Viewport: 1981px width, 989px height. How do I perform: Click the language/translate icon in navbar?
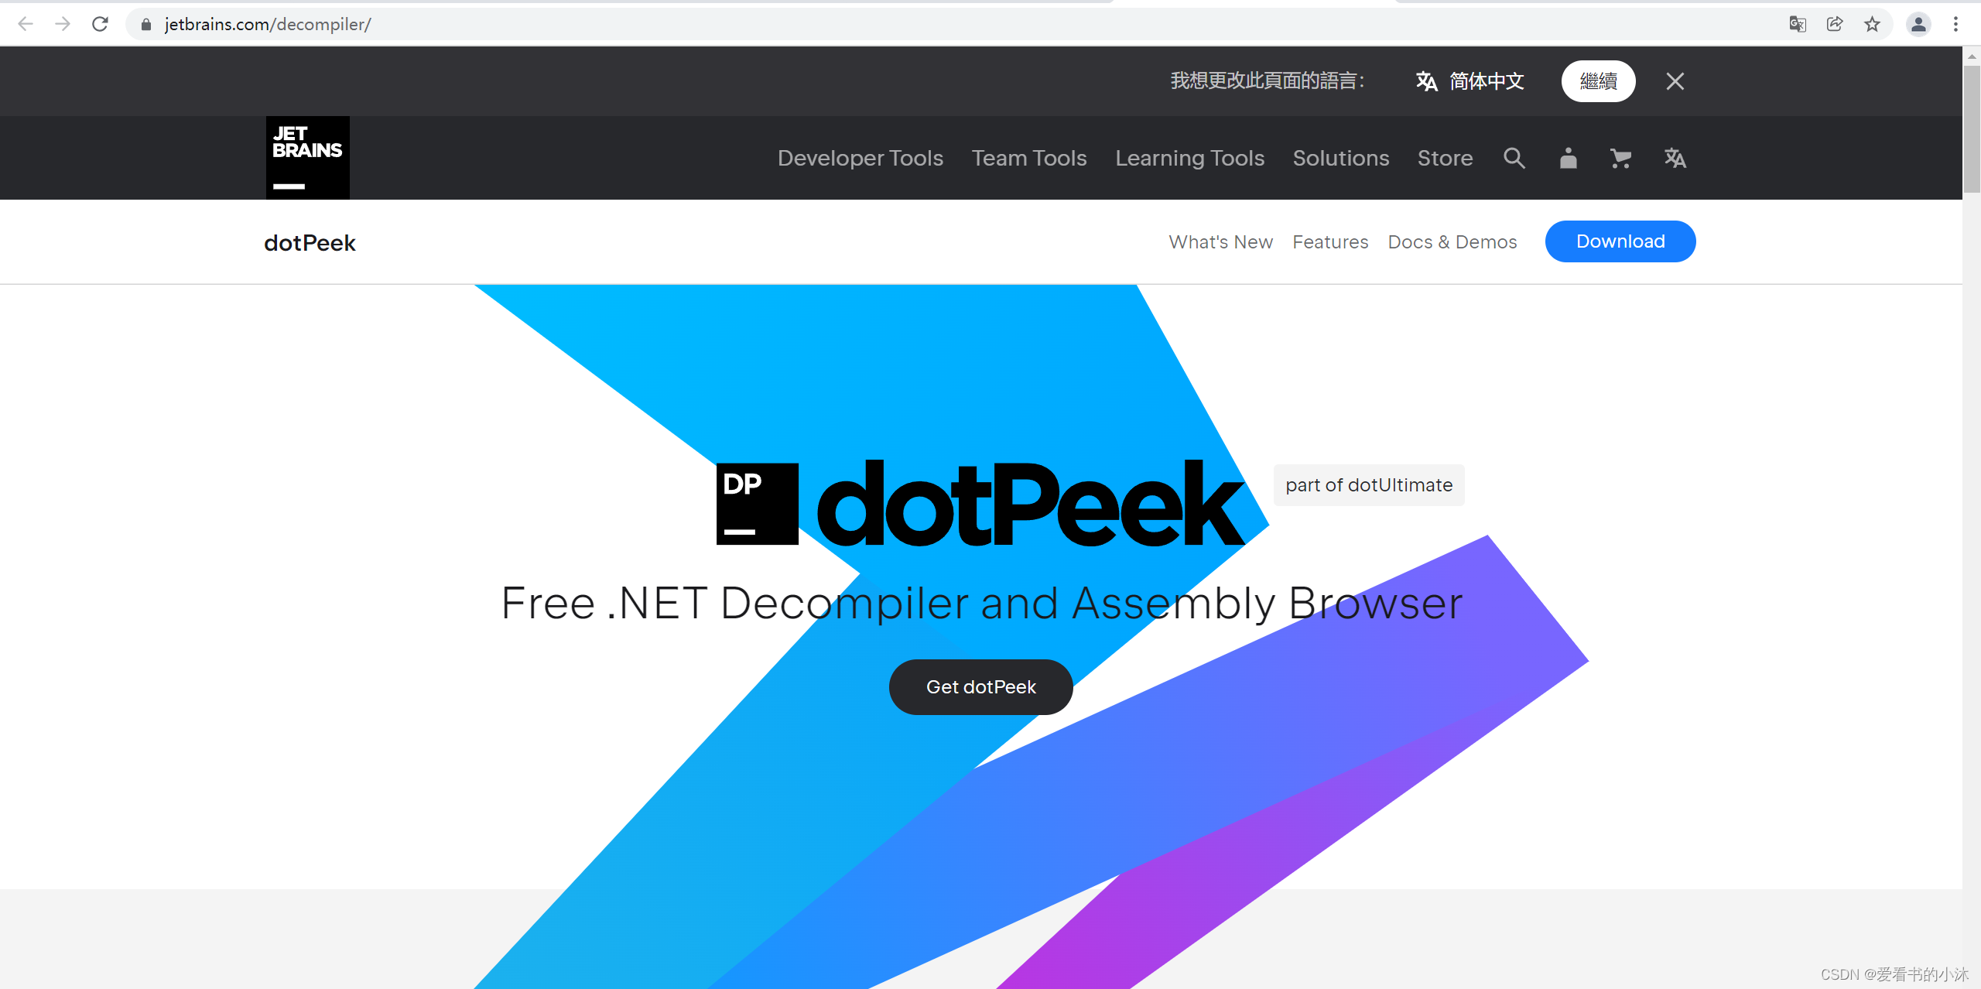(1675, 158)
